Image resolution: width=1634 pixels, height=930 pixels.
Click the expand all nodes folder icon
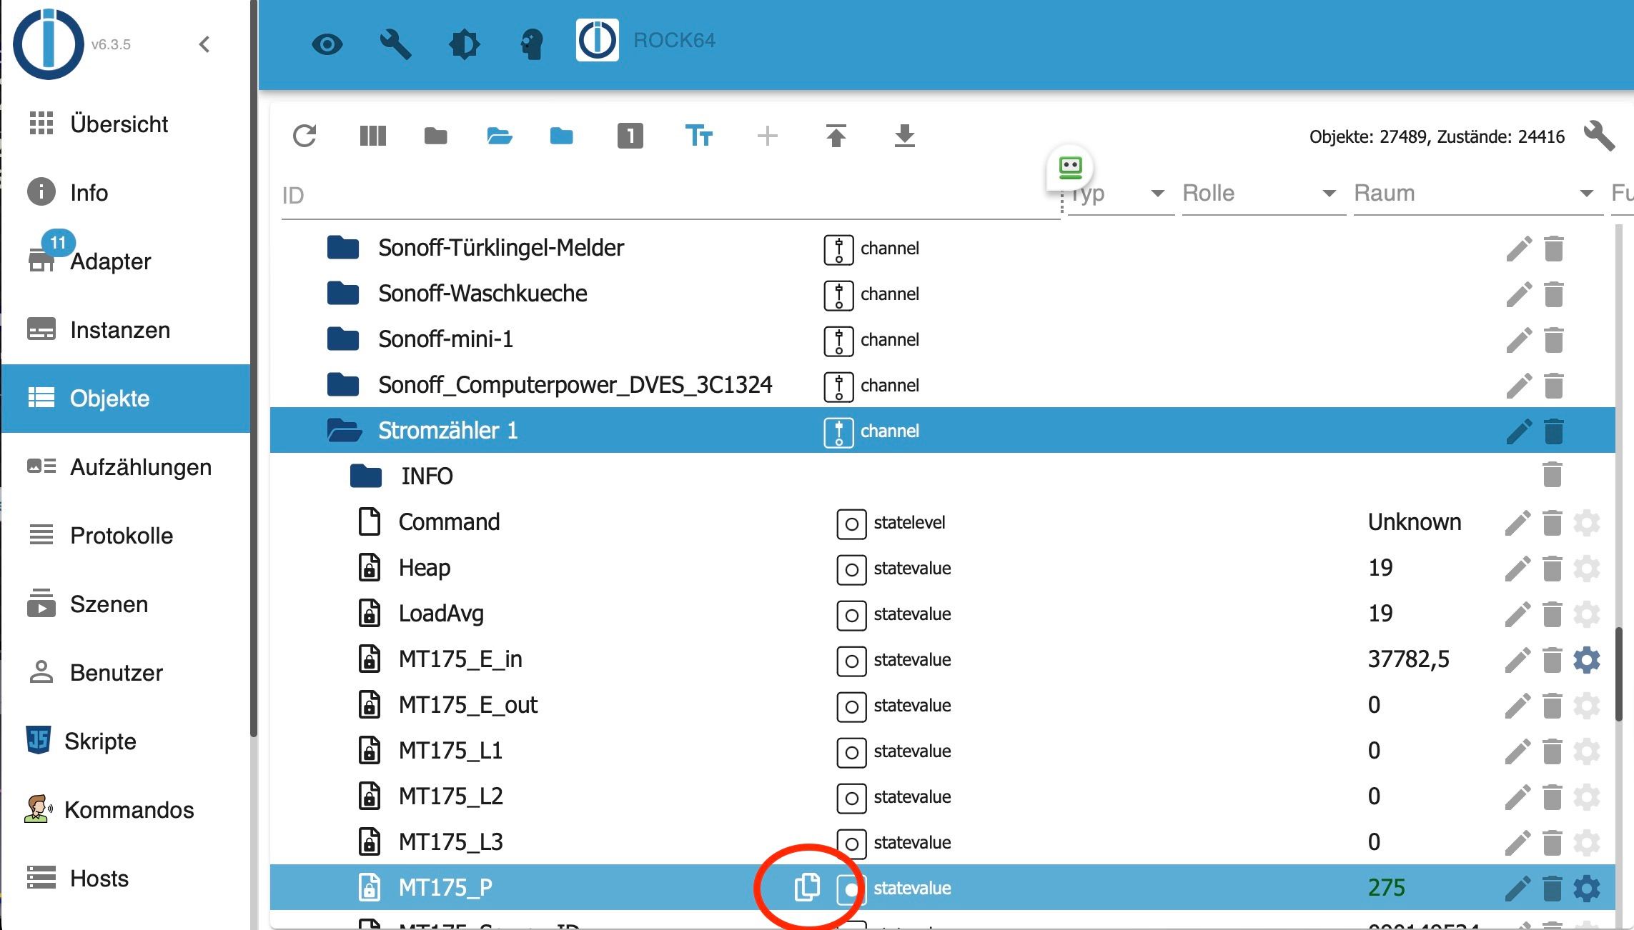pos(499,136)
